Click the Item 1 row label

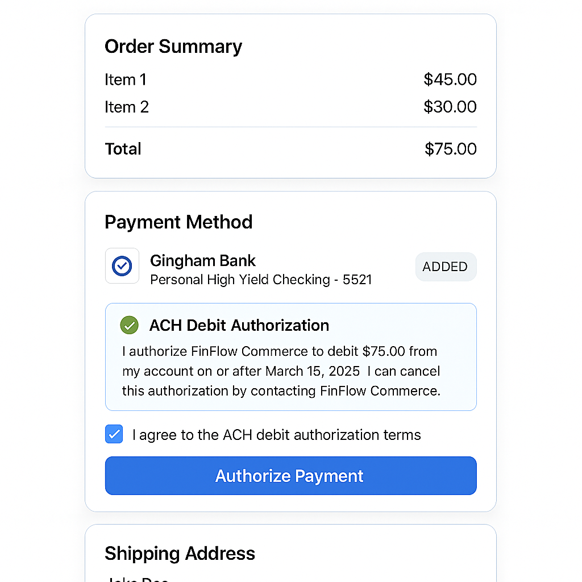tap(126, 80)
